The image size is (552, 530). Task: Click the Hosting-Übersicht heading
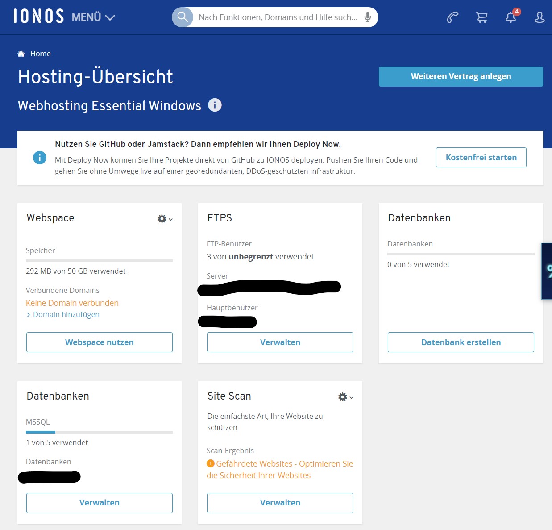point(95,76)
